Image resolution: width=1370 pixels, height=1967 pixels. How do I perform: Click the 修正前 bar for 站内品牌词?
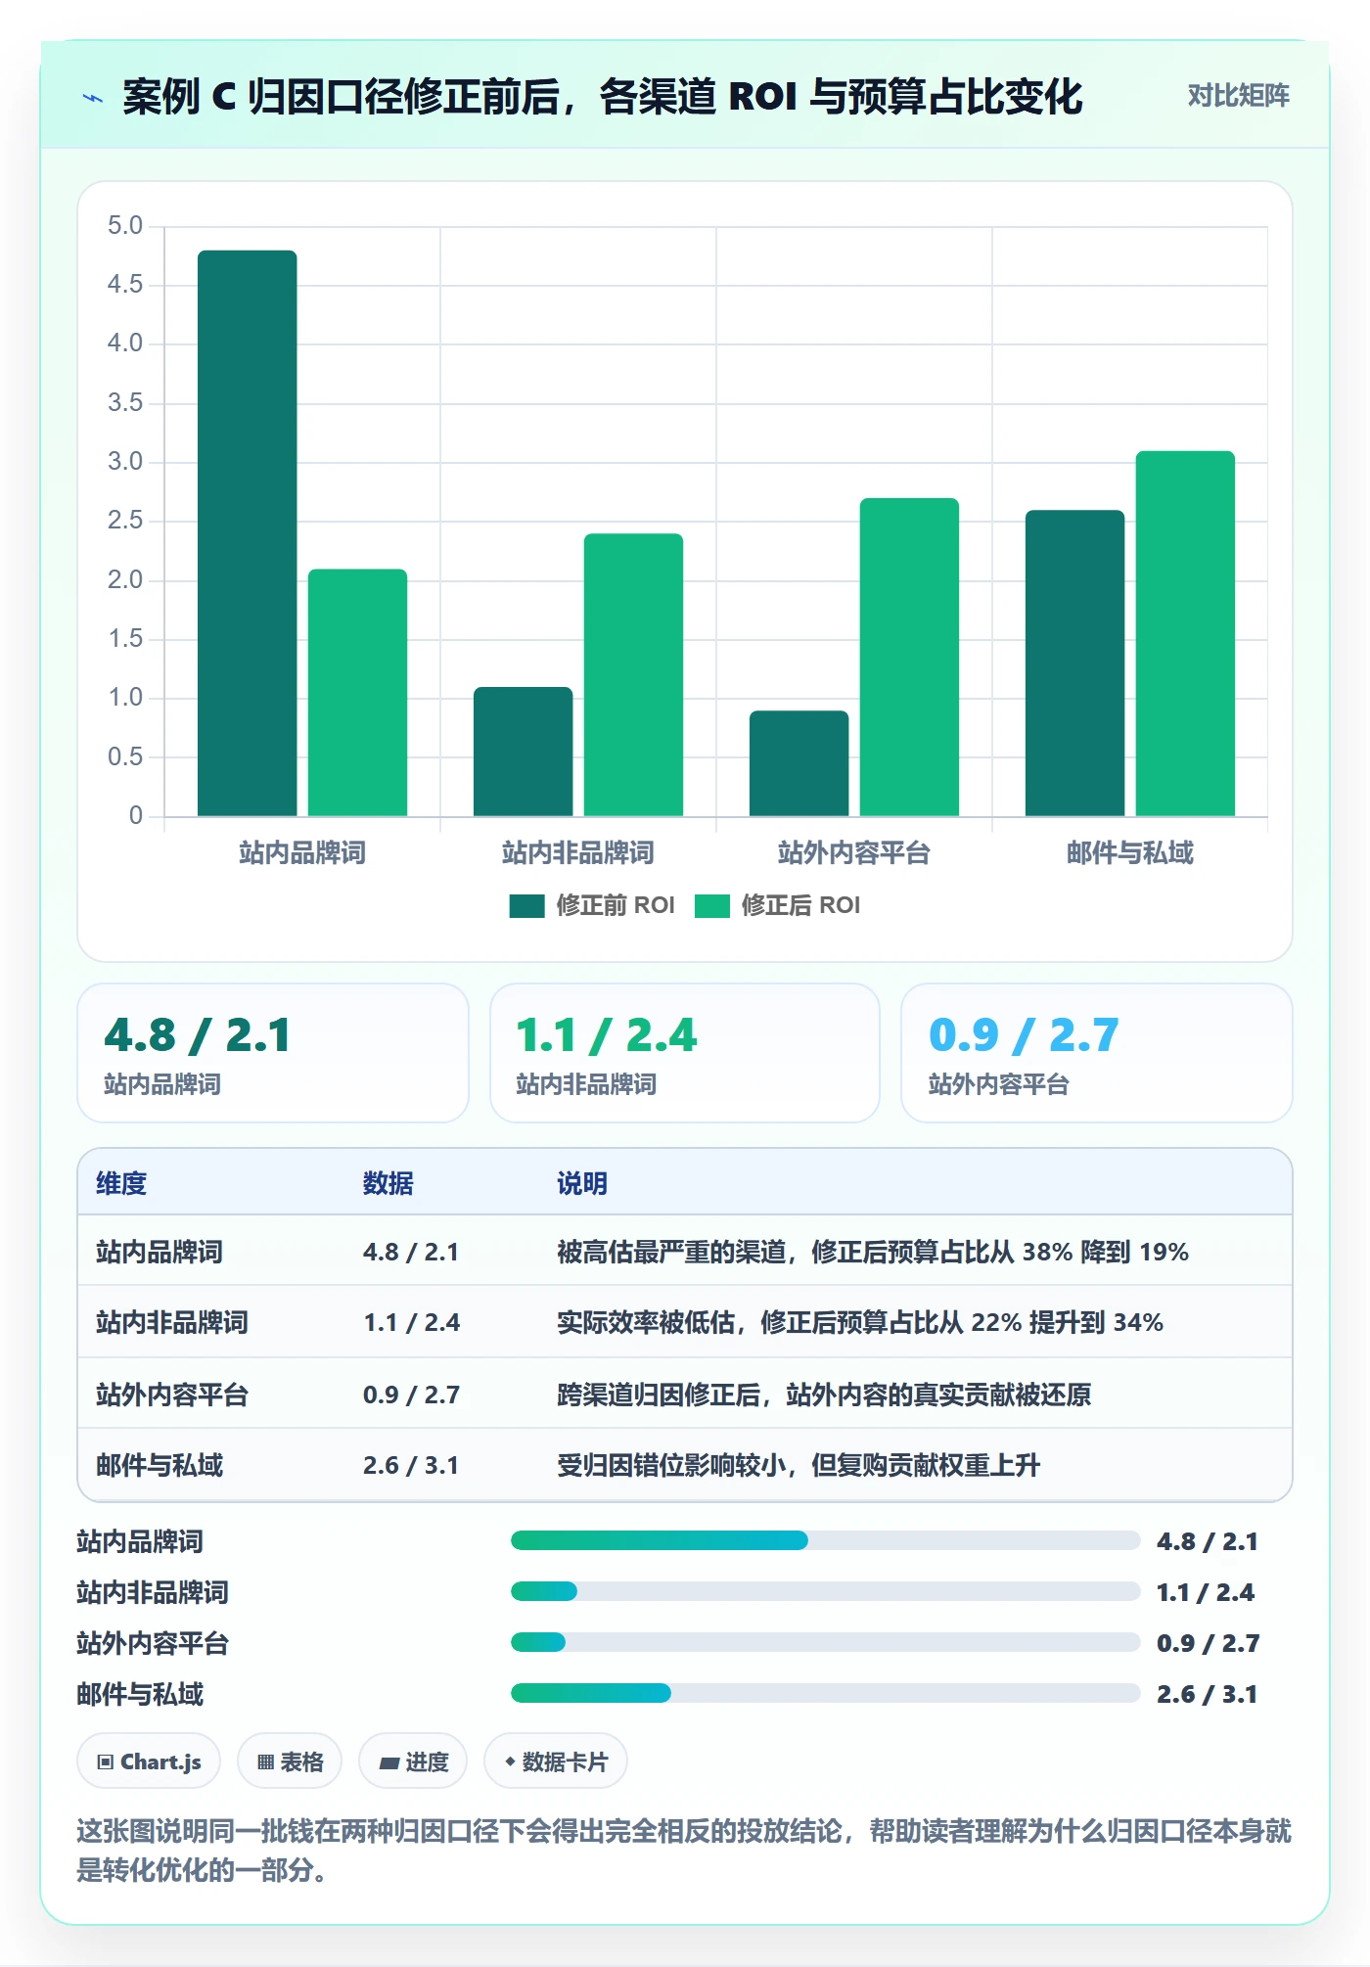248,533
